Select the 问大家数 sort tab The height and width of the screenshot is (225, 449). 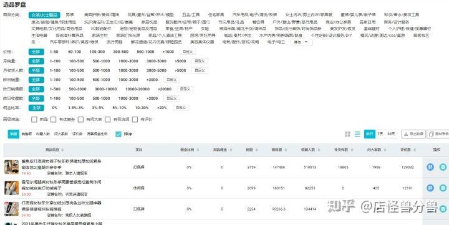[61, 134]
